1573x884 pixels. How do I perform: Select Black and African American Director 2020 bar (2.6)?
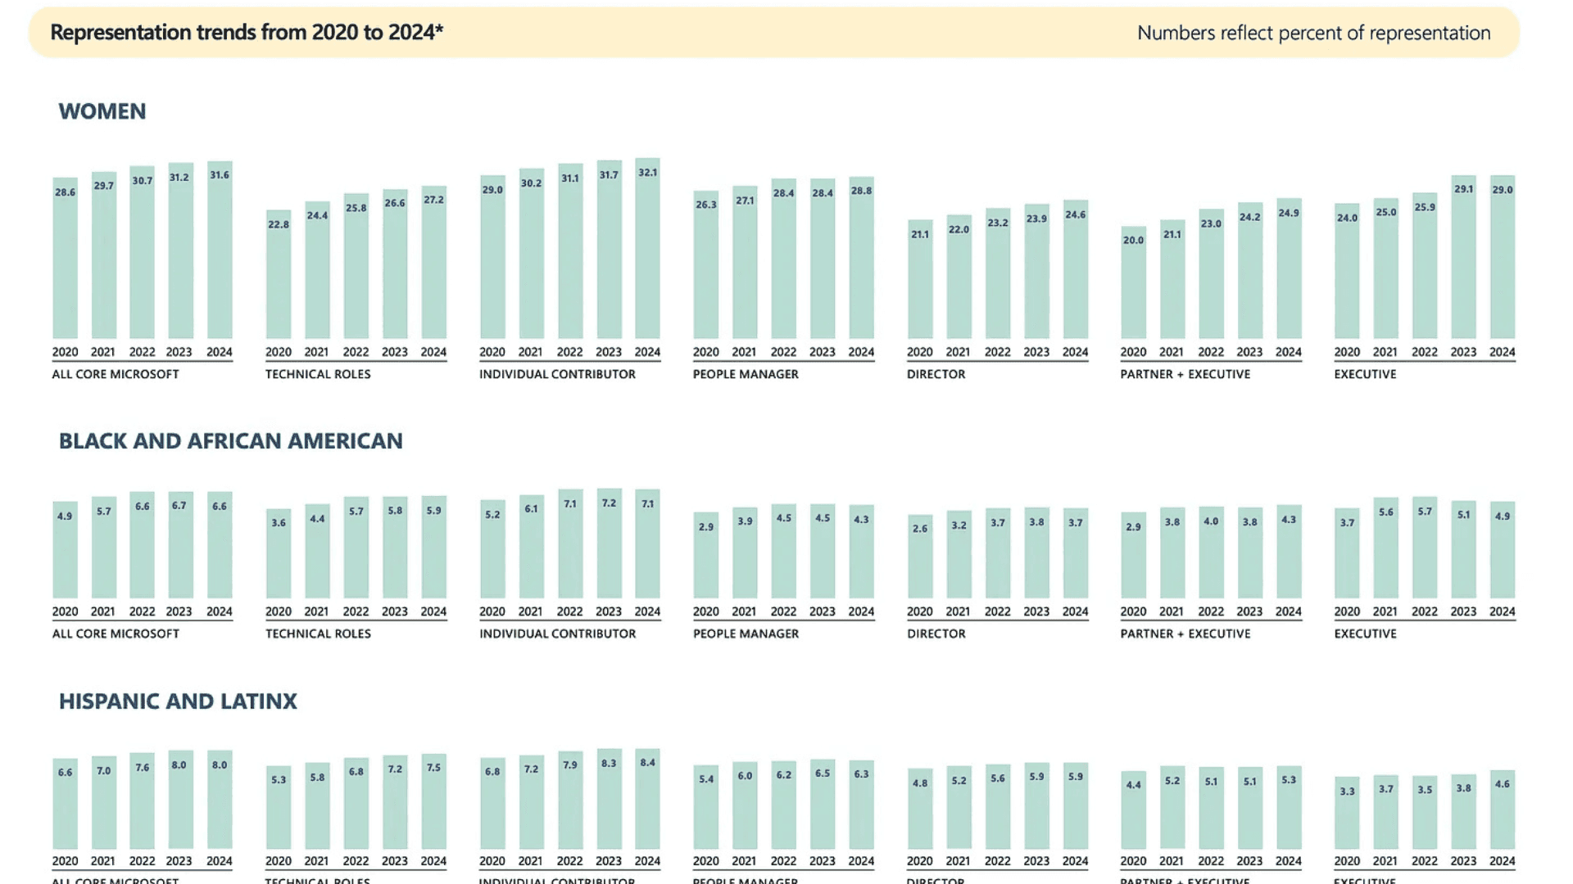pyautogui.click(x=920, y=557)
